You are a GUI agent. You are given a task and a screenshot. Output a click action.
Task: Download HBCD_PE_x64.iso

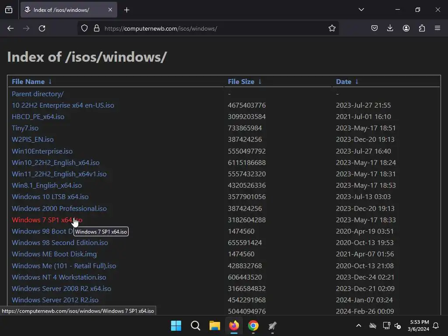click(x=38, y=117)
